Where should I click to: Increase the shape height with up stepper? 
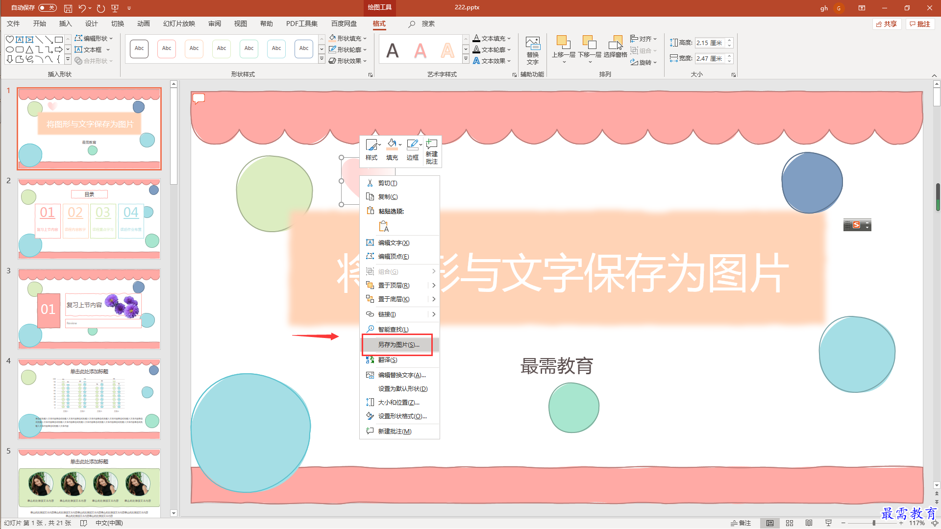[729, 41]
